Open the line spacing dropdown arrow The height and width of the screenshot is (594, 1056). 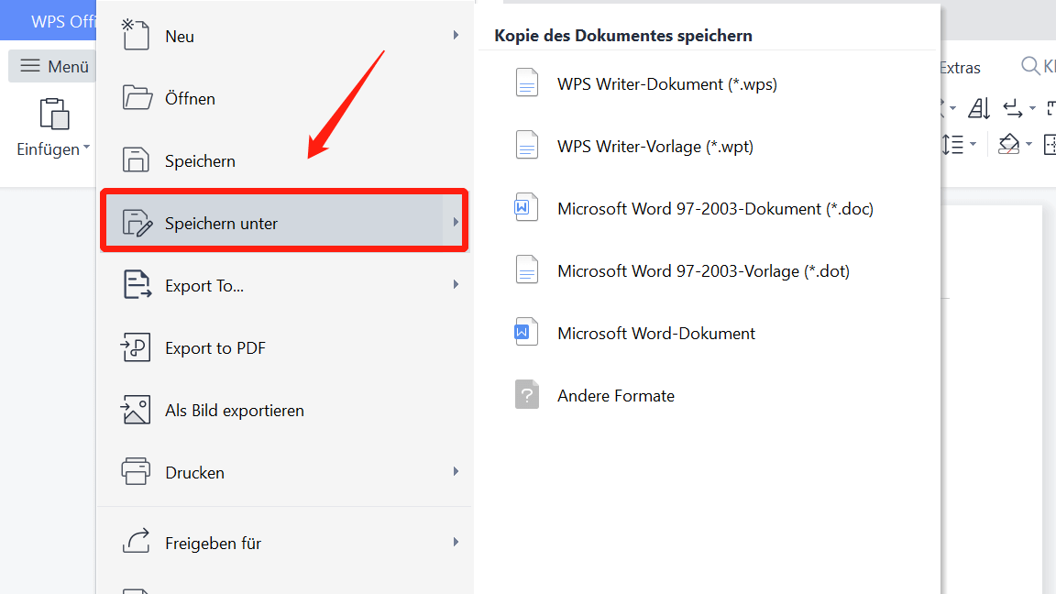pyautogui.click(x=973, y=145)
